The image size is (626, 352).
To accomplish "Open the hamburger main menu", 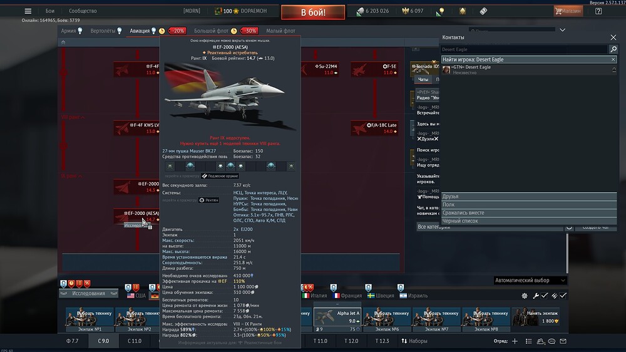I will 28,11.
